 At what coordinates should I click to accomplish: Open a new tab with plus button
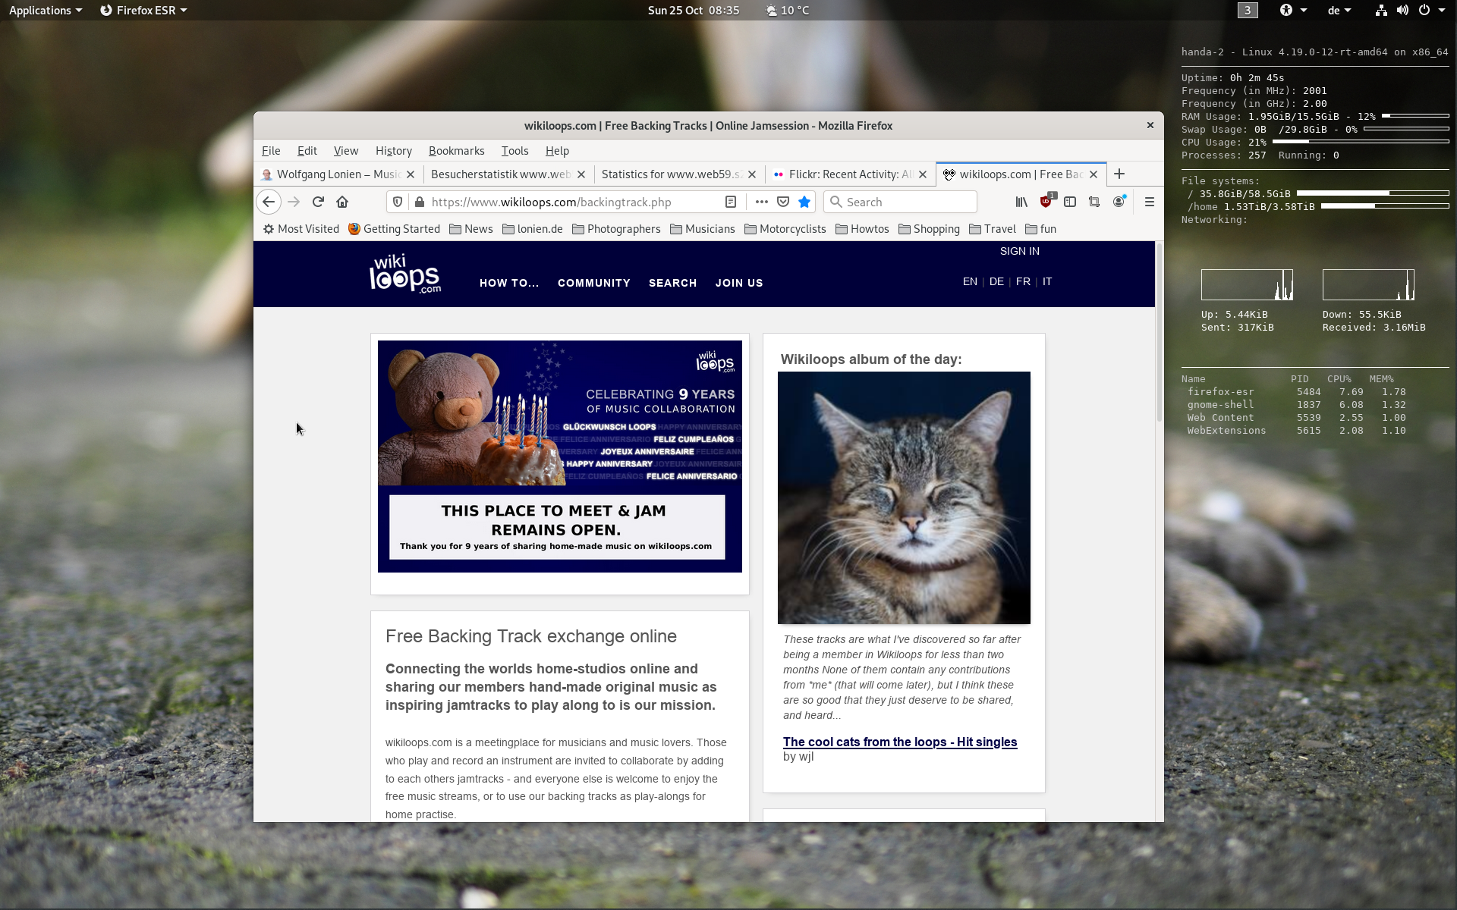pyautogui.click(x=1119, y=174)
